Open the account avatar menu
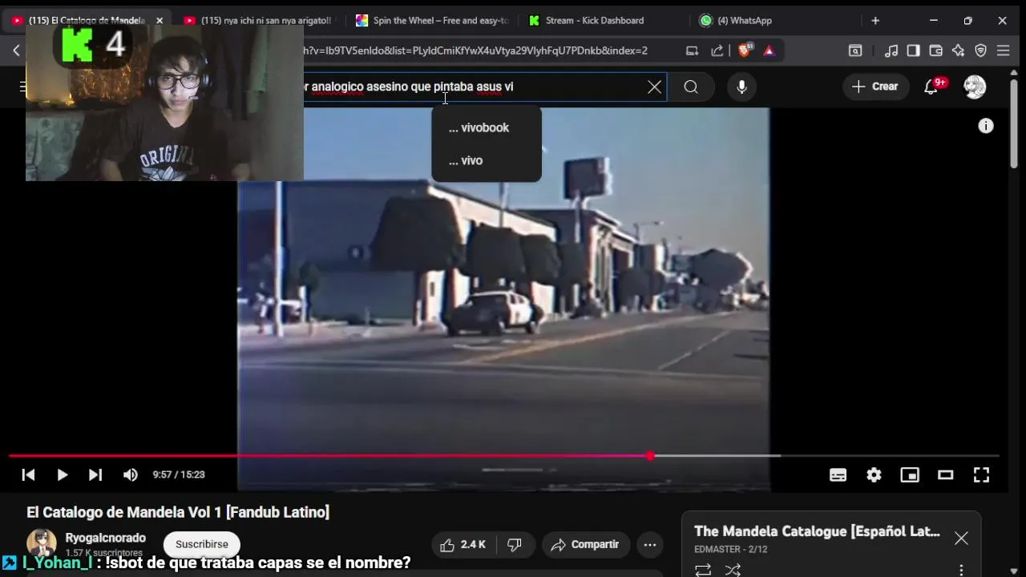 (975, 87)
